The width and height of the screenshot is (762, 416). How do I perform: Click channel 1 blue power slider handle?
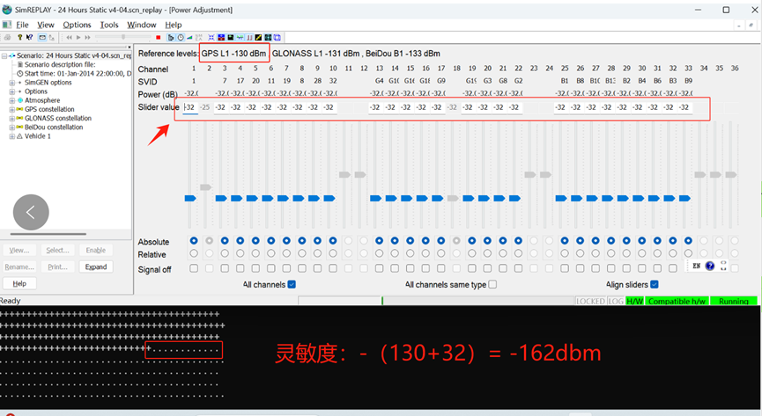(x=190, y=199)
